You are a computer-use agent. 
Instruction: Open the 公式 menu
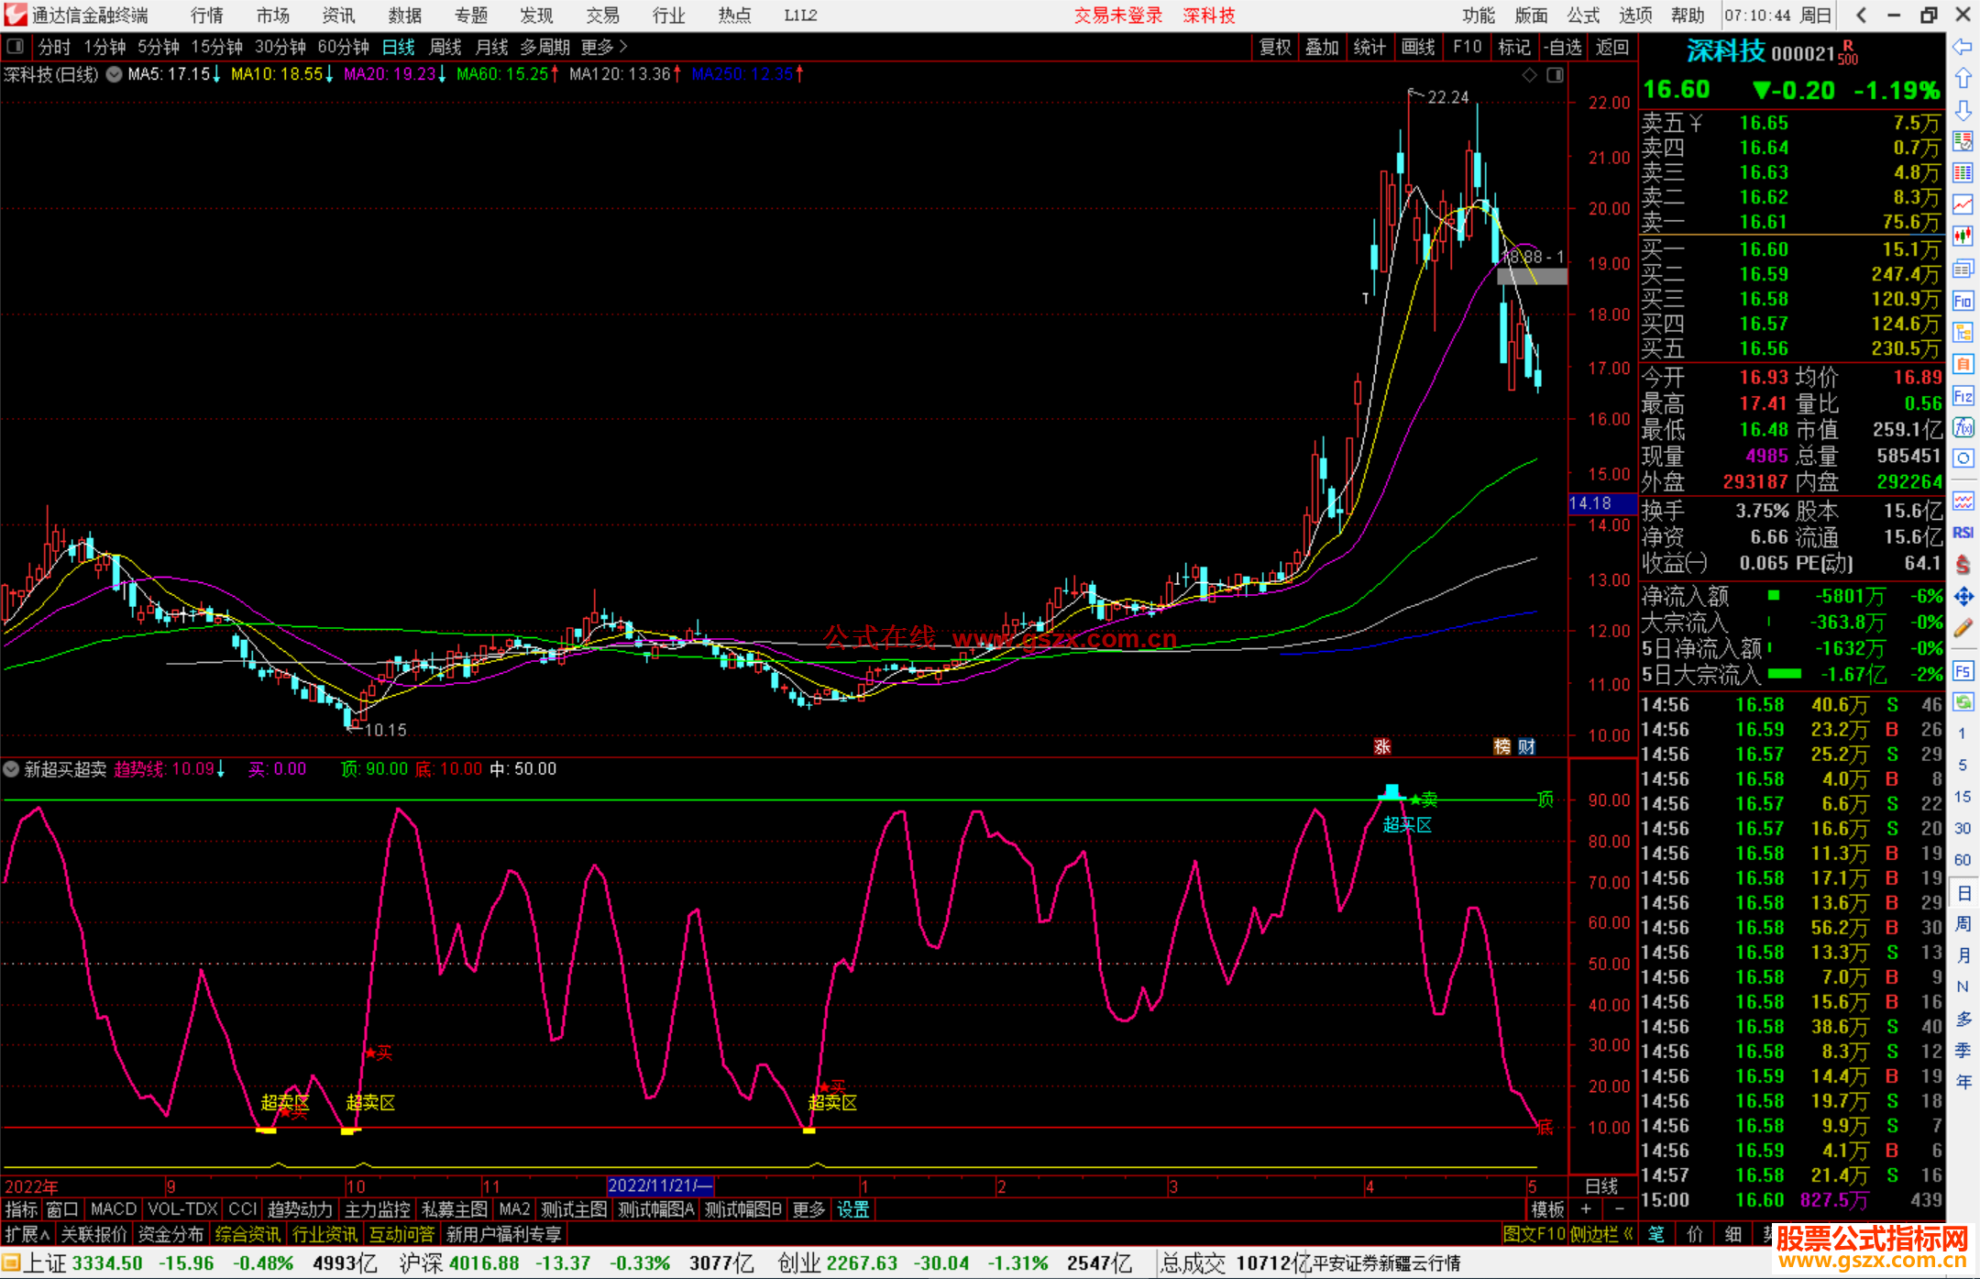(x=1583, y=15)
